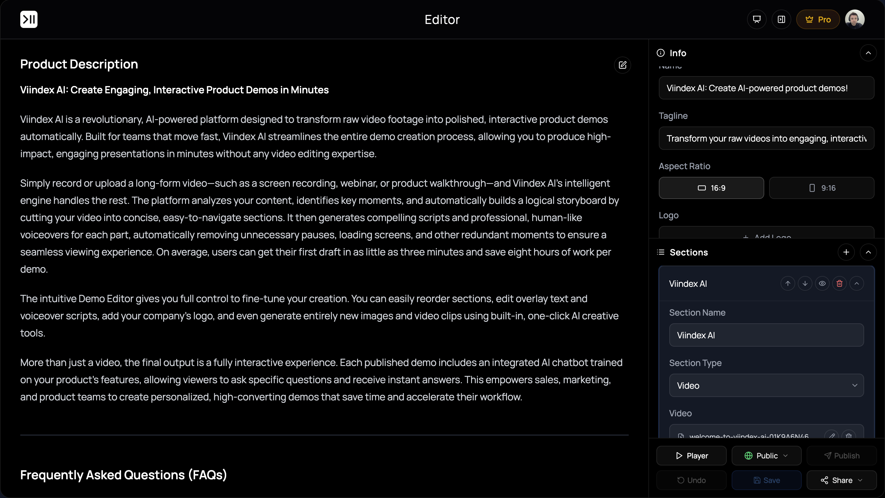Screen dimensions: 885x498
Task: Move Viindex AI section up
Action: click(788, 283)
